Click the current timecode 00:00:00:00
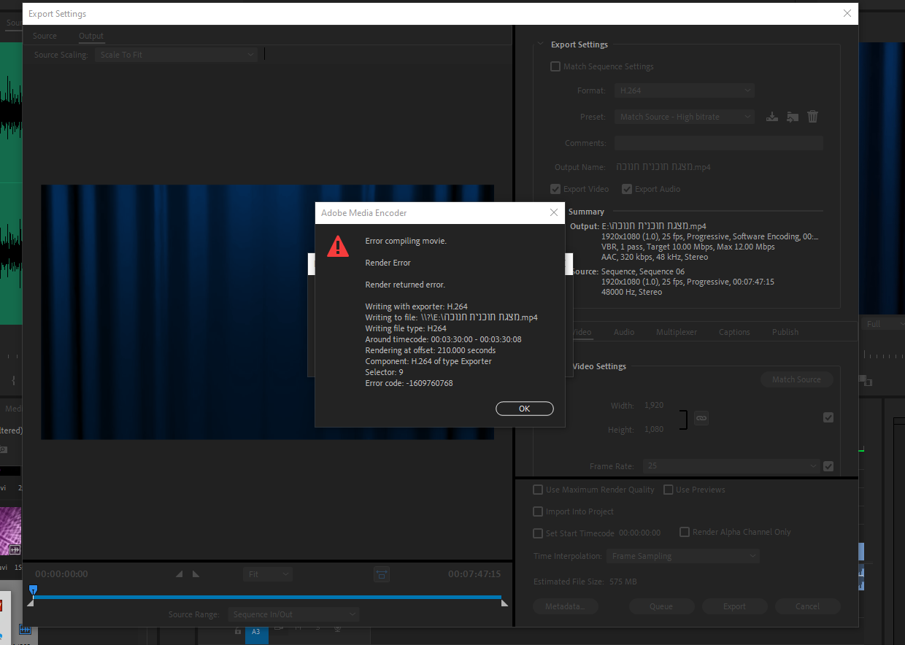This screenshot has width=905, height=645. coord(61,574)
